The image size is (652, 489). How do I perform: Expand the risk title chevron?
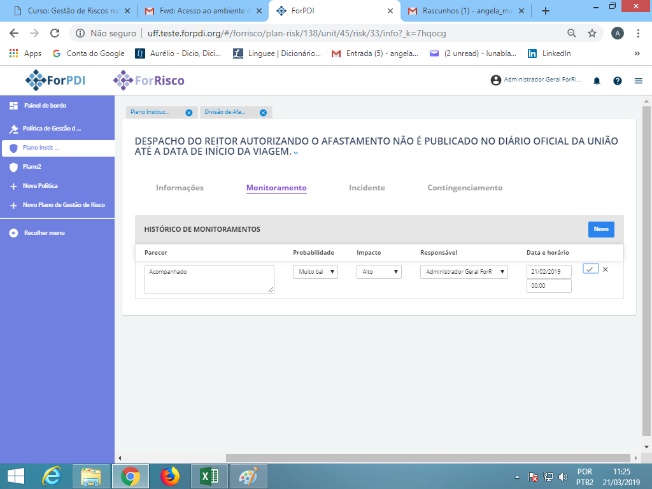point(294,153)
